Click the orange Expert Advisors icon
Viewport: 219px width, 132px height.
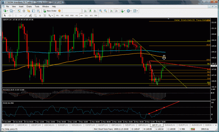tap(60, 11)
